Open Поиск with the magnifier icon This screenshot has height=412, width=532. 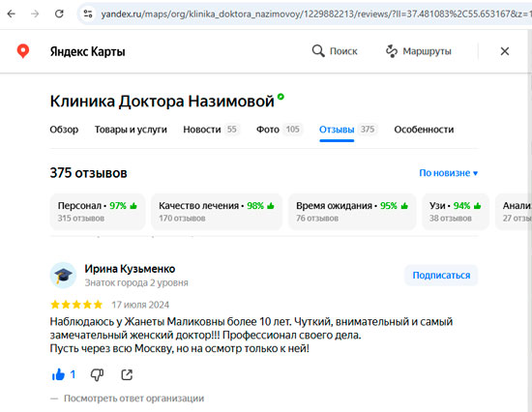click(x=335, y=51)
